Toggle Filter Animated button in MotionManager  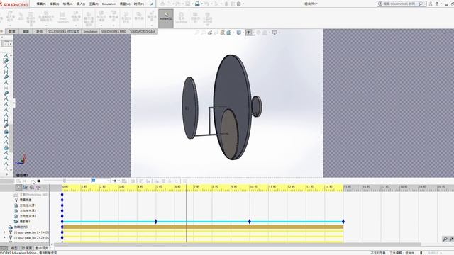coord(26,187)
